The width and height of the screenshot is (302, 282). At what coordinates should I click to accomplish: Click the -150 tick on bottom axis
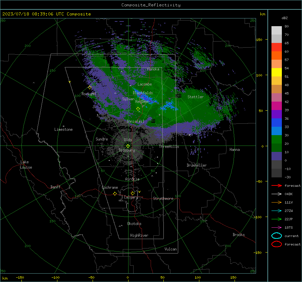(x=20, y=278)
